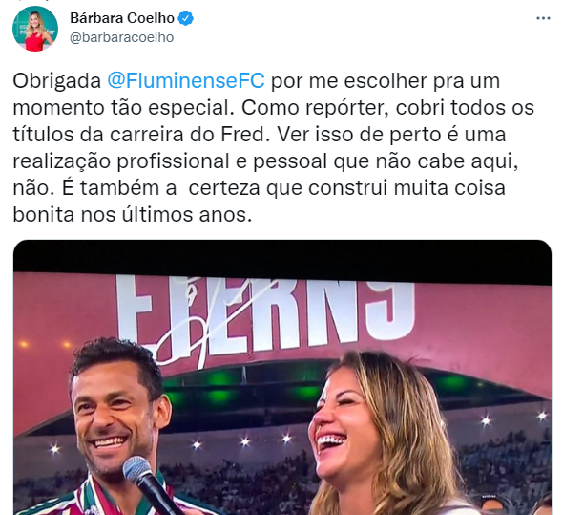Click the words "realização profissional" in tweet
563x515 pixels.
coord(121,161)
